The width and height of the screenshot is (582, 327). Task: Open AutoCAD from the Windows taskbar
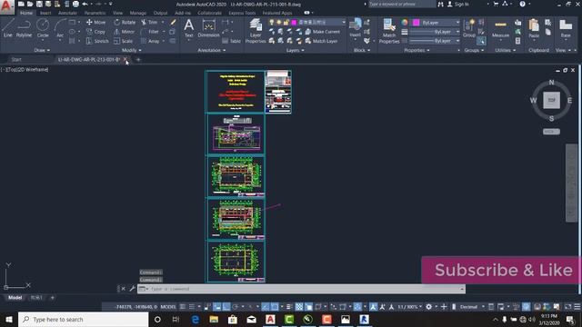pos(270,319)
